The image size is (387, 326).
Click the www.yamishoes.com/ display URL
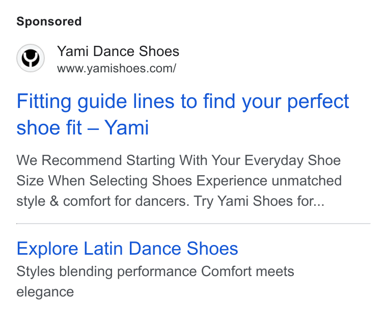pos(117,68)
